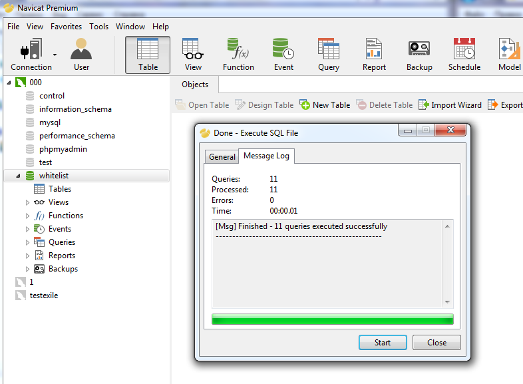This screenshot has height=384, width=523.
Task: Click the message log scroll down arrow
Action: pos(447,302)
